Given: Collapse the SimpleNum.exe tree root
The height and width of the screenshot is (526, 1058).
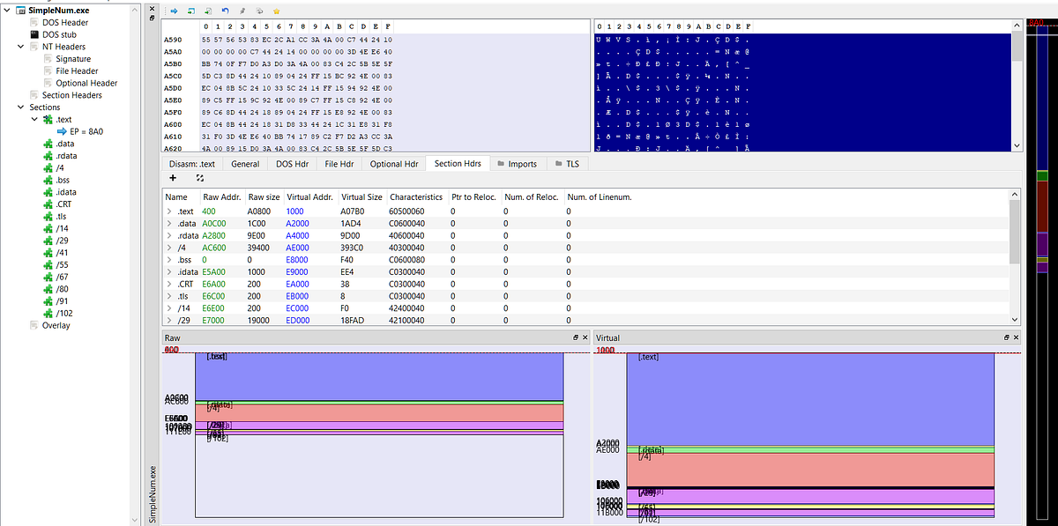Looking at the screenshot, I should coord(8,11).
